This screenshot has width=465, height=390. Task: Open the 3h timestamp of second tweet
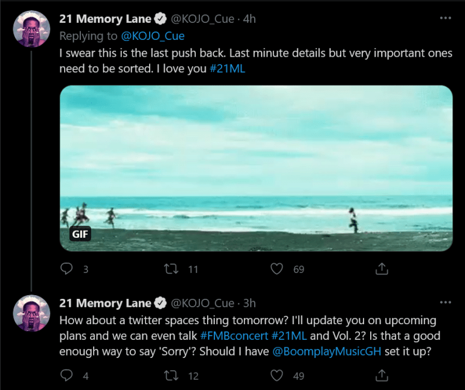(249, 302)
